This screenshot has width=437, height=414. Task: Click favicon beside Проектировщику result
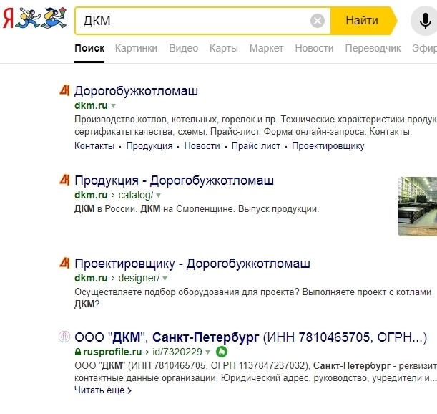click(64, 264)
